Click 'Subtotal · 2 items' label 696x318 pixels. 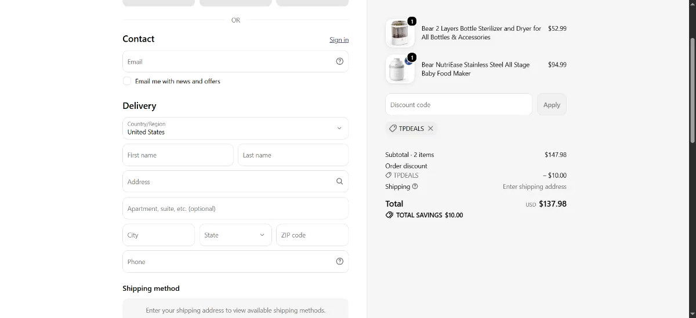pyautogui.click(x=409, y=155)
